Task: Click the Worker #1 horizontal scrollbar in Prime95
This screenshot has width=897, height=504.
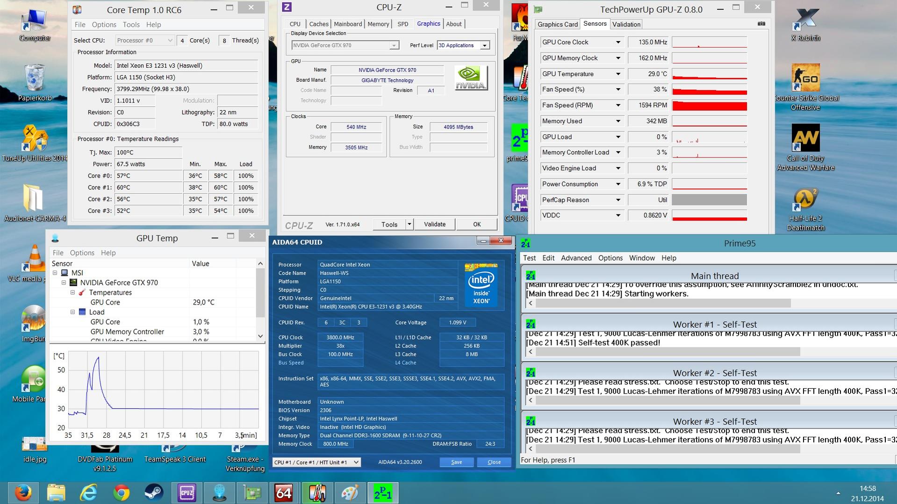Action: pyautogui.click(x=667, y=352)
